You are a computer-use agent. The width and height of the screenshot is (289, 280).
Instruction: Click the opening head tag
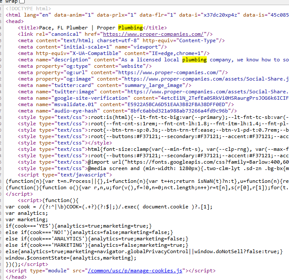click(14, 21)
